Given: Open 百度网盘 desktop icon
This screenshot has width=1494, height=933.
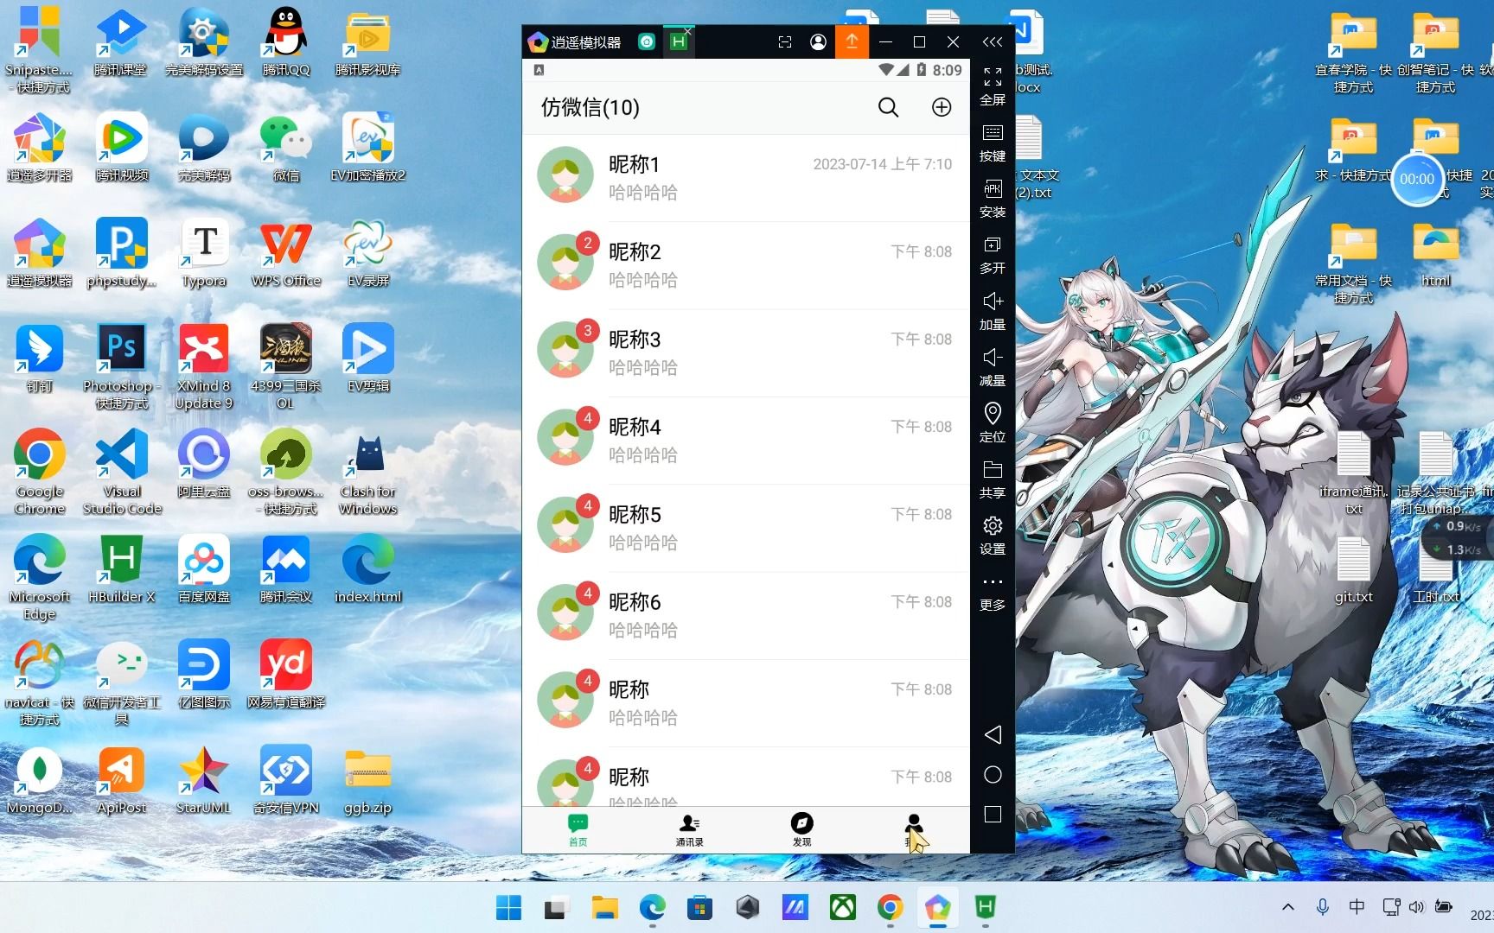Looking at the screenshot, I should pyautogui.click(x=204, y=569).
